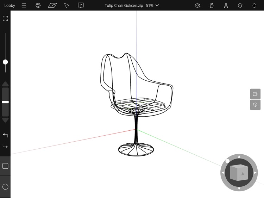Click the orientation view cube
The height and width of the screenshot is (198, 264).
pyautogui.click(x=239, y=173)
